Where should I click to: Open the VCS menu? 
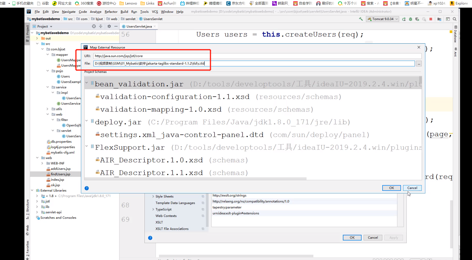click(155, 12)
